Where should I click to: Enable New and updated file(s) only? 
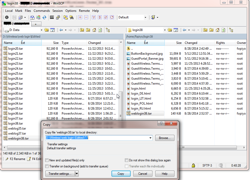pyautogui.click(x=47, y=160)
